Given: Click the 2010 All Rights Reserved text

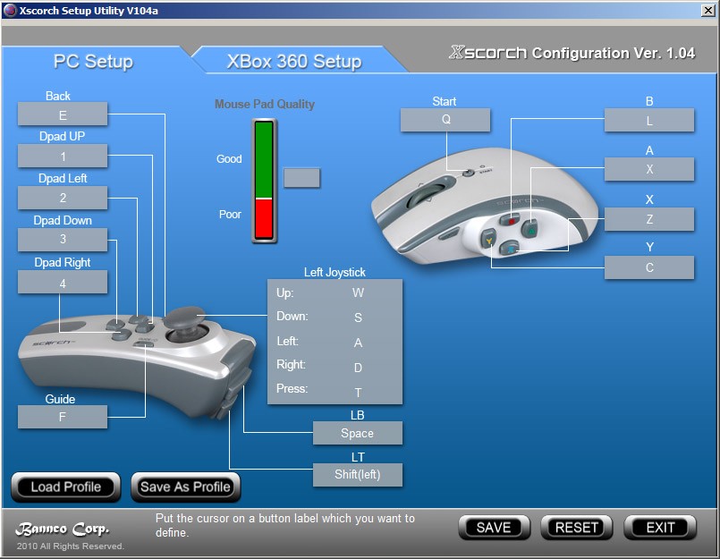Looking at the screenshot, I should pos(71,546).
